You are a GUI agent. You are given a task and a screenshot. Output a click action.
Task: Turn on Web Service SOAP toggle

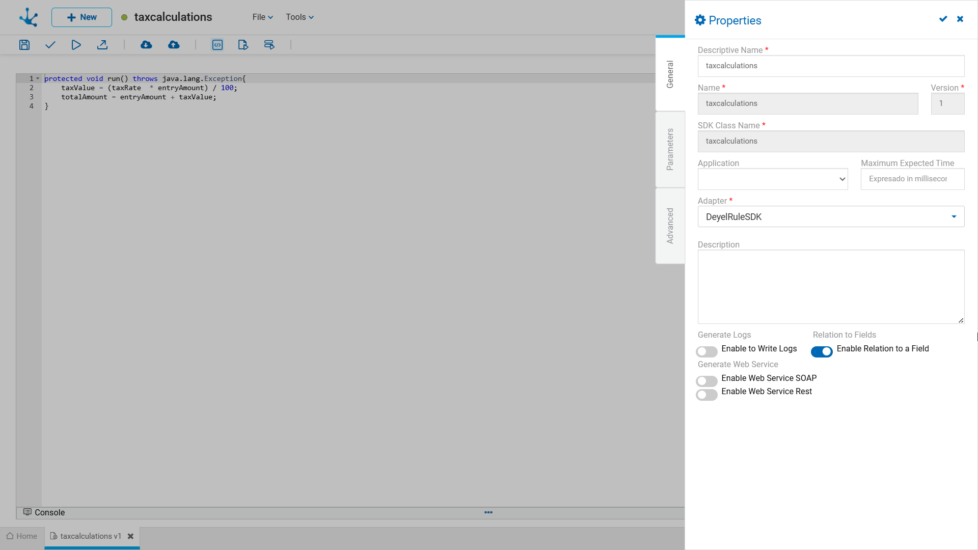point(707,381)
